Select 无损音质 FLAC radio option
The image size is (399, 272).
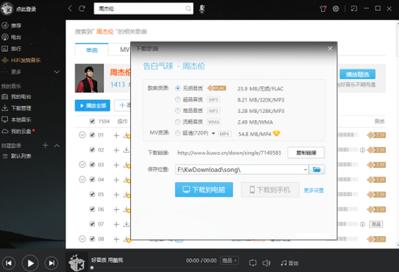tap(178, 88)
